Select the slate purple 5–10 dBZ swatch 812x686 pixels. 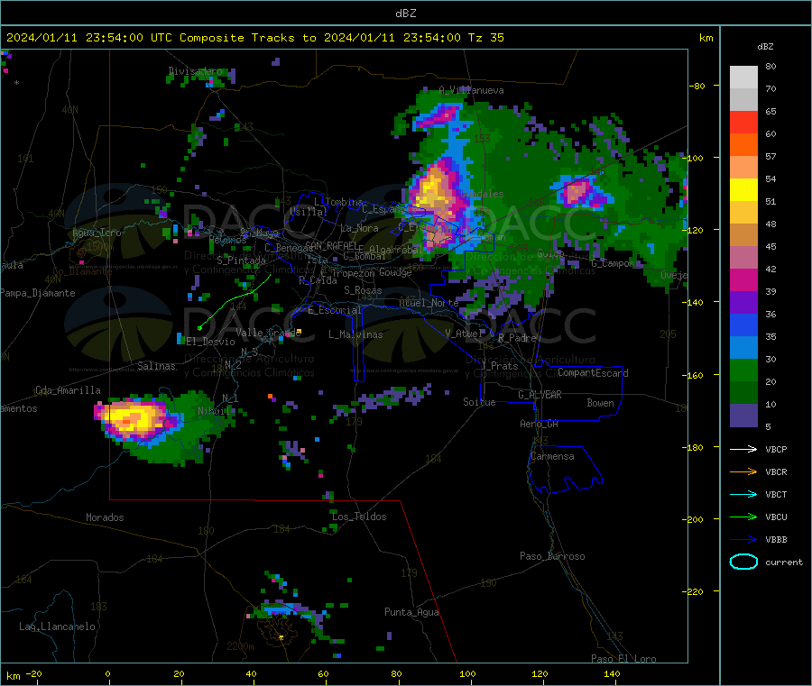743,416
